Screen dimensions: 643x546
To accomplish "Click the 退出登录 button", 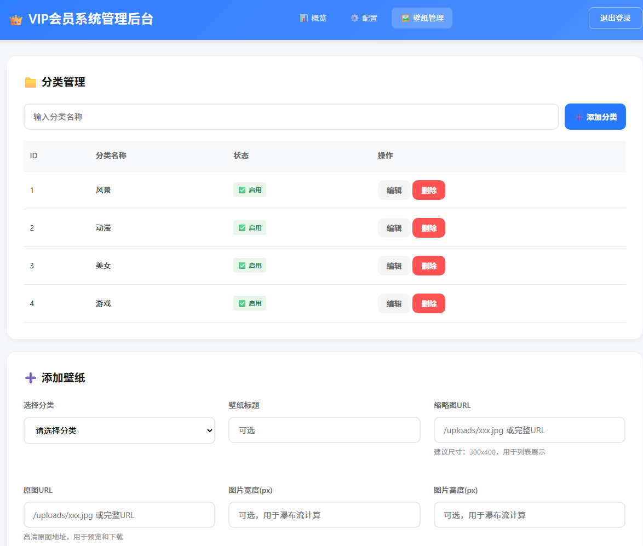I will tap(615, 18).
